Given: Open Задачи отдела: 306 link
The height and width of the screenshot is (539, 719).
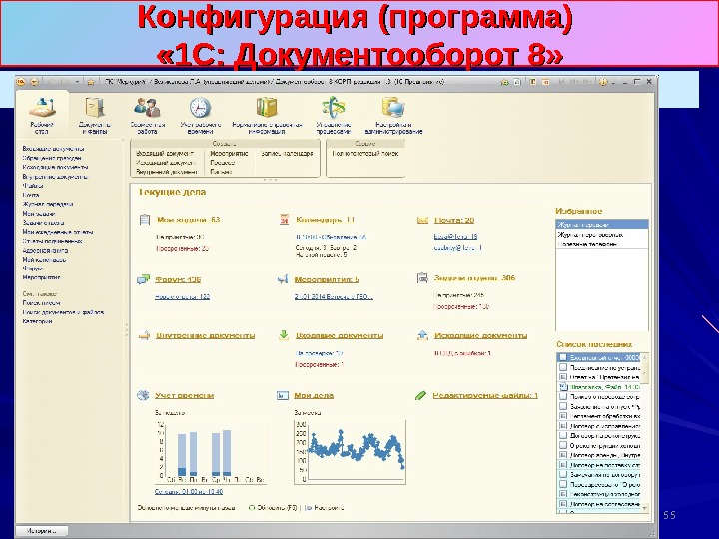Looking at the screenshot, I should click(474, 278).
